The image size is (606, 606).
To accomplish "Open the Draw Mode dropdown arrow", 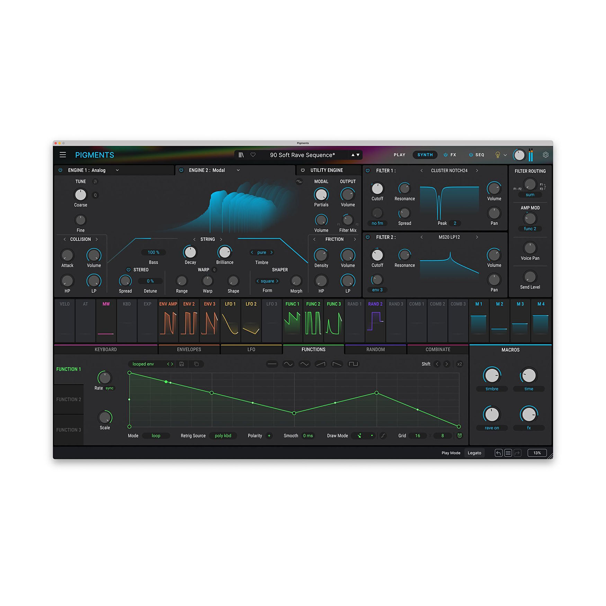I will tap(372, 436).
